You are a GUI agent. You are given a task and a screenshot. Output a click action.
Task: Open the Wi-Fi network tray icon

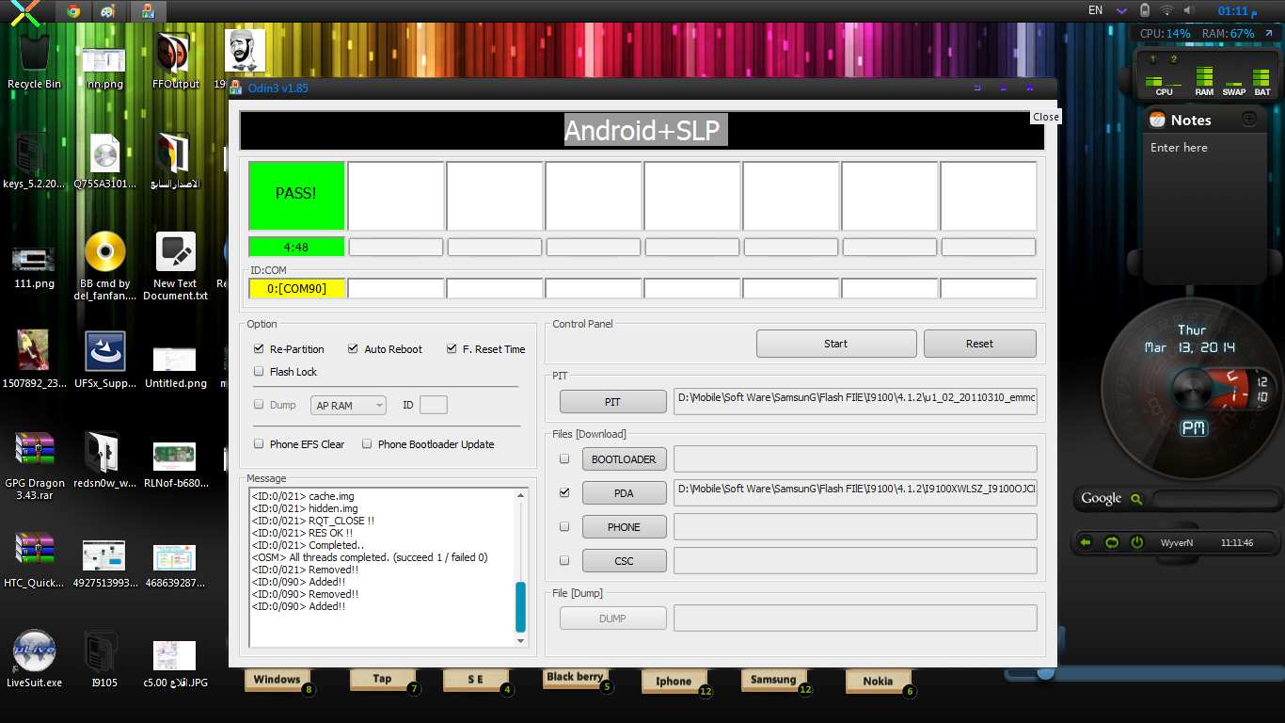coord(1167,10)
